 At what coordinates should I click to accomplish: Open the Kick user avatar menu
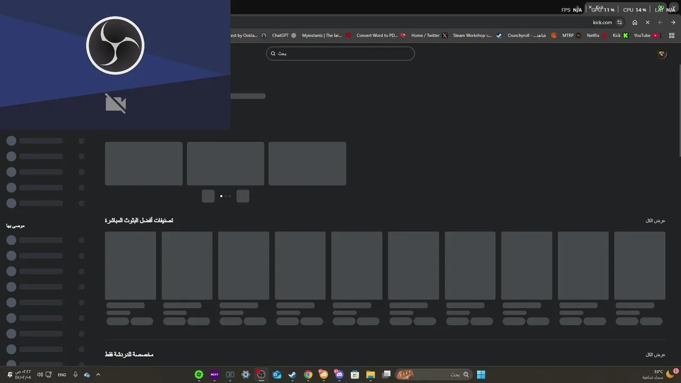pos(661,54)
